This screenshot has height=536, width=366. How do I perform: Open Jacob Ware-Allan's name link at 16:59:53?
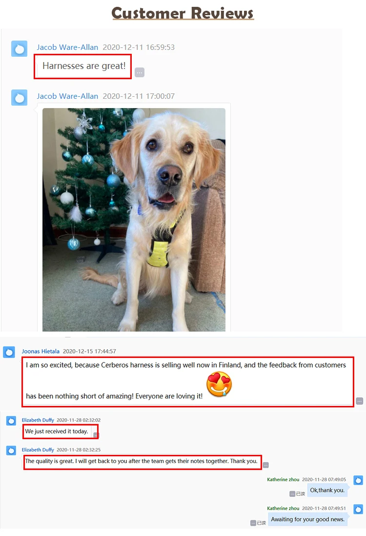click(x=67, y=47)
